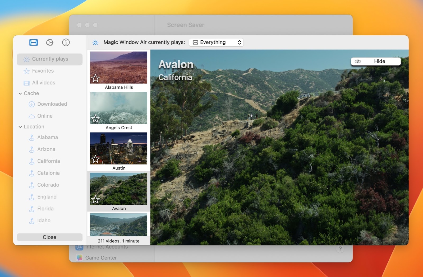This screenshot has height=277, width=423.
Task: Open the settings gear icon
Action: tap(49, 42)
